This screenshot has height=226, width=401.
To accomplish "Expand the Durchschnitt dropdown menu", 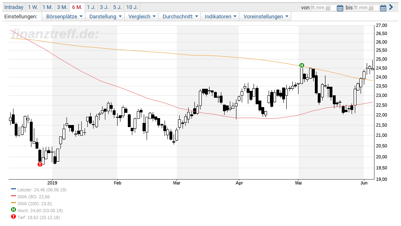I will coord(180,16).
